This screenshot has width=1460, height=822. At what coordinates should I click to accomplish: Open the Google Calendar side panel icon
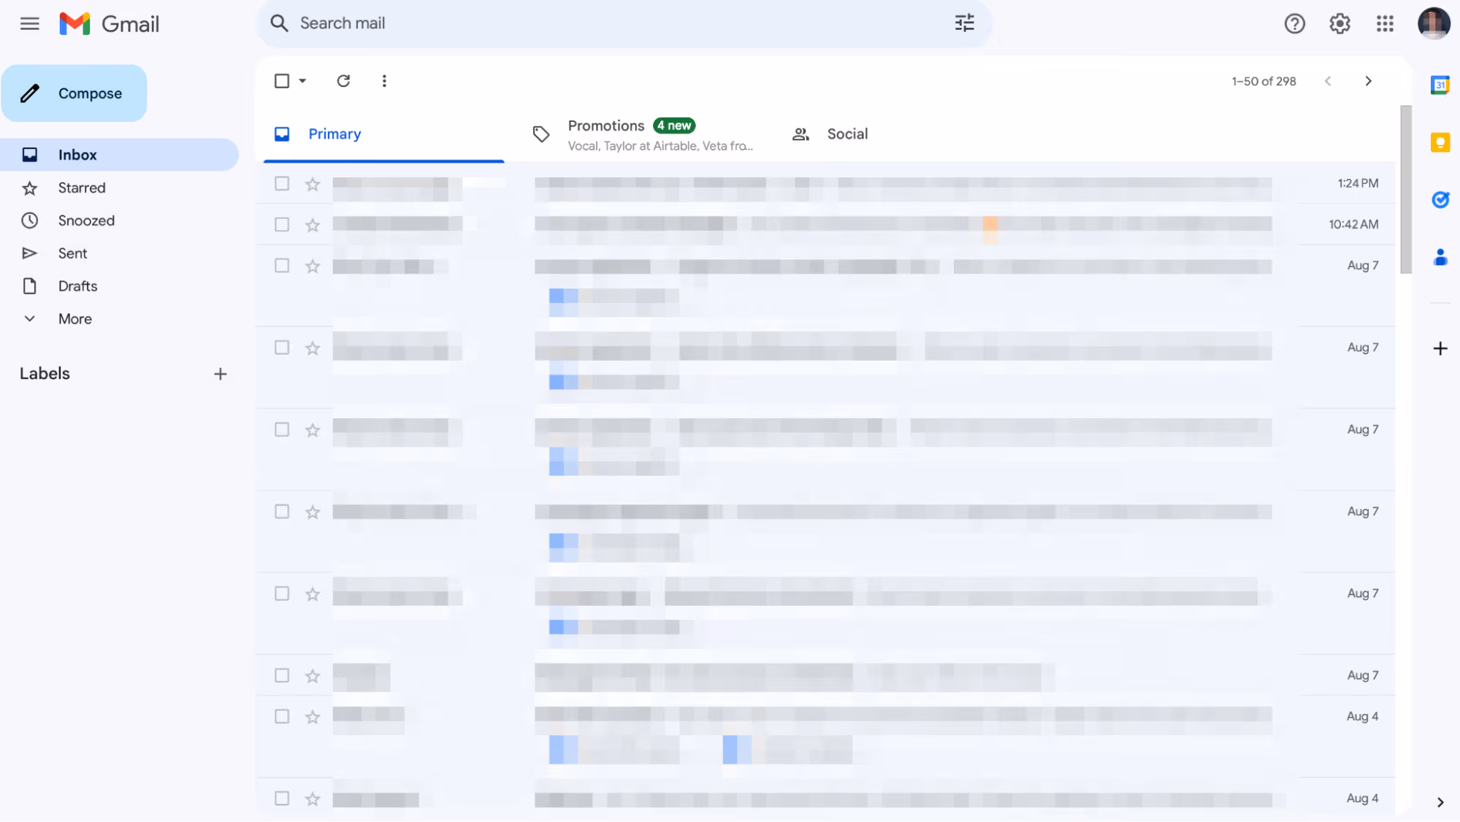tap(1440, 85)
